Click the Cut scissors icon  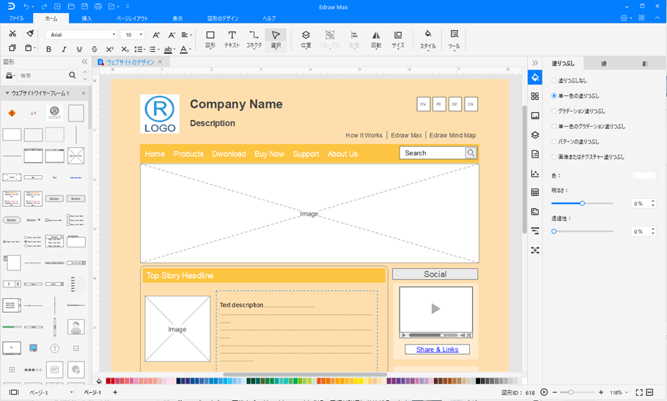[12, 34]
